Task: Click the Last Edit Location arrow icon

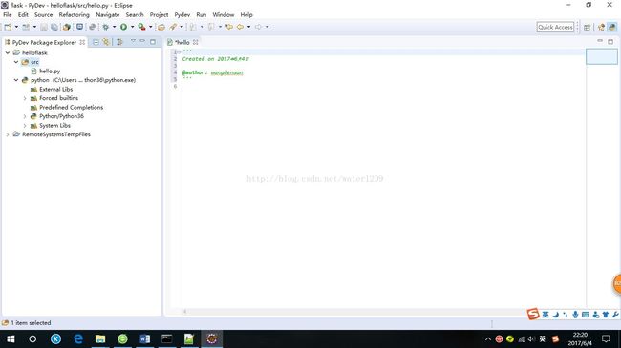Action: pos(229,27)
